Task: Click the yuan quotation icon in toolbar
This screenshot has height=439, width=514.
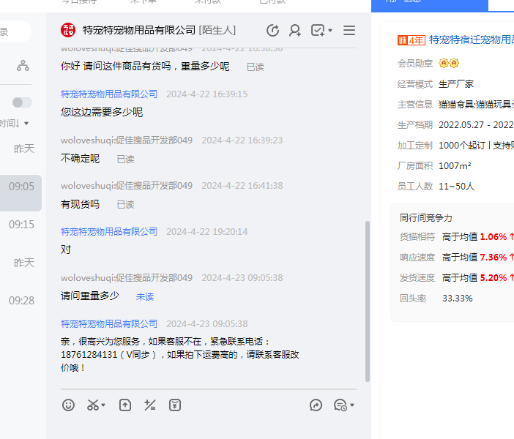Action: pos(175,405)
